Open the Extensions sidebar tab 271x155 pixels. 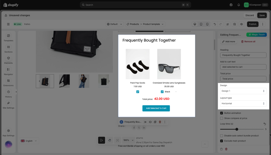click(x=8, y=82)
